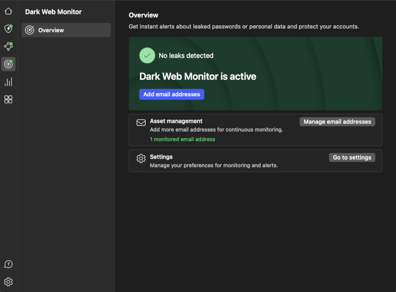The width and height of the screenshot is (396, 292).
Task: Select the Overview menu item
Action: tap(66, 30)
